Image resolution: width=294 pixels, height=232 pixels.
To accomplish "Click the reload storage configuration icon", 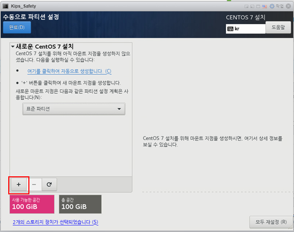I will click(50, 185).
